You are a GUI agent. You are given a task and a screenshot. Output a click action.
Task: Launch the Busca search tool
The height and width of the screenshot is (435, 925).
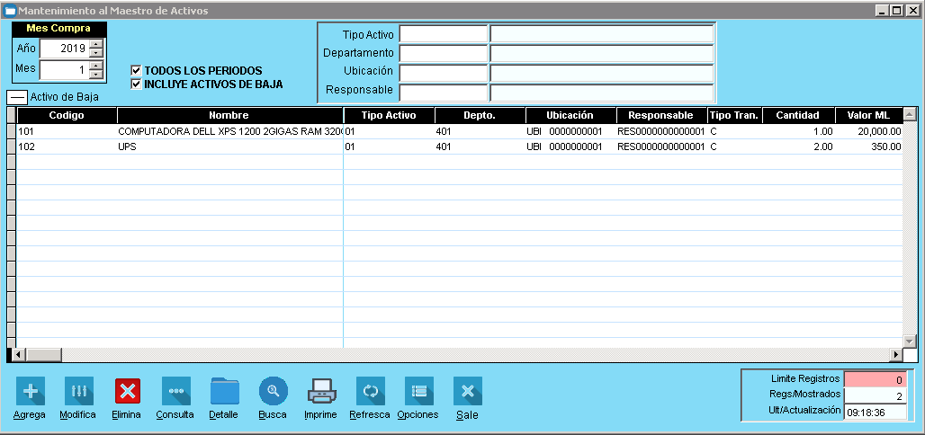coord(273,392)
